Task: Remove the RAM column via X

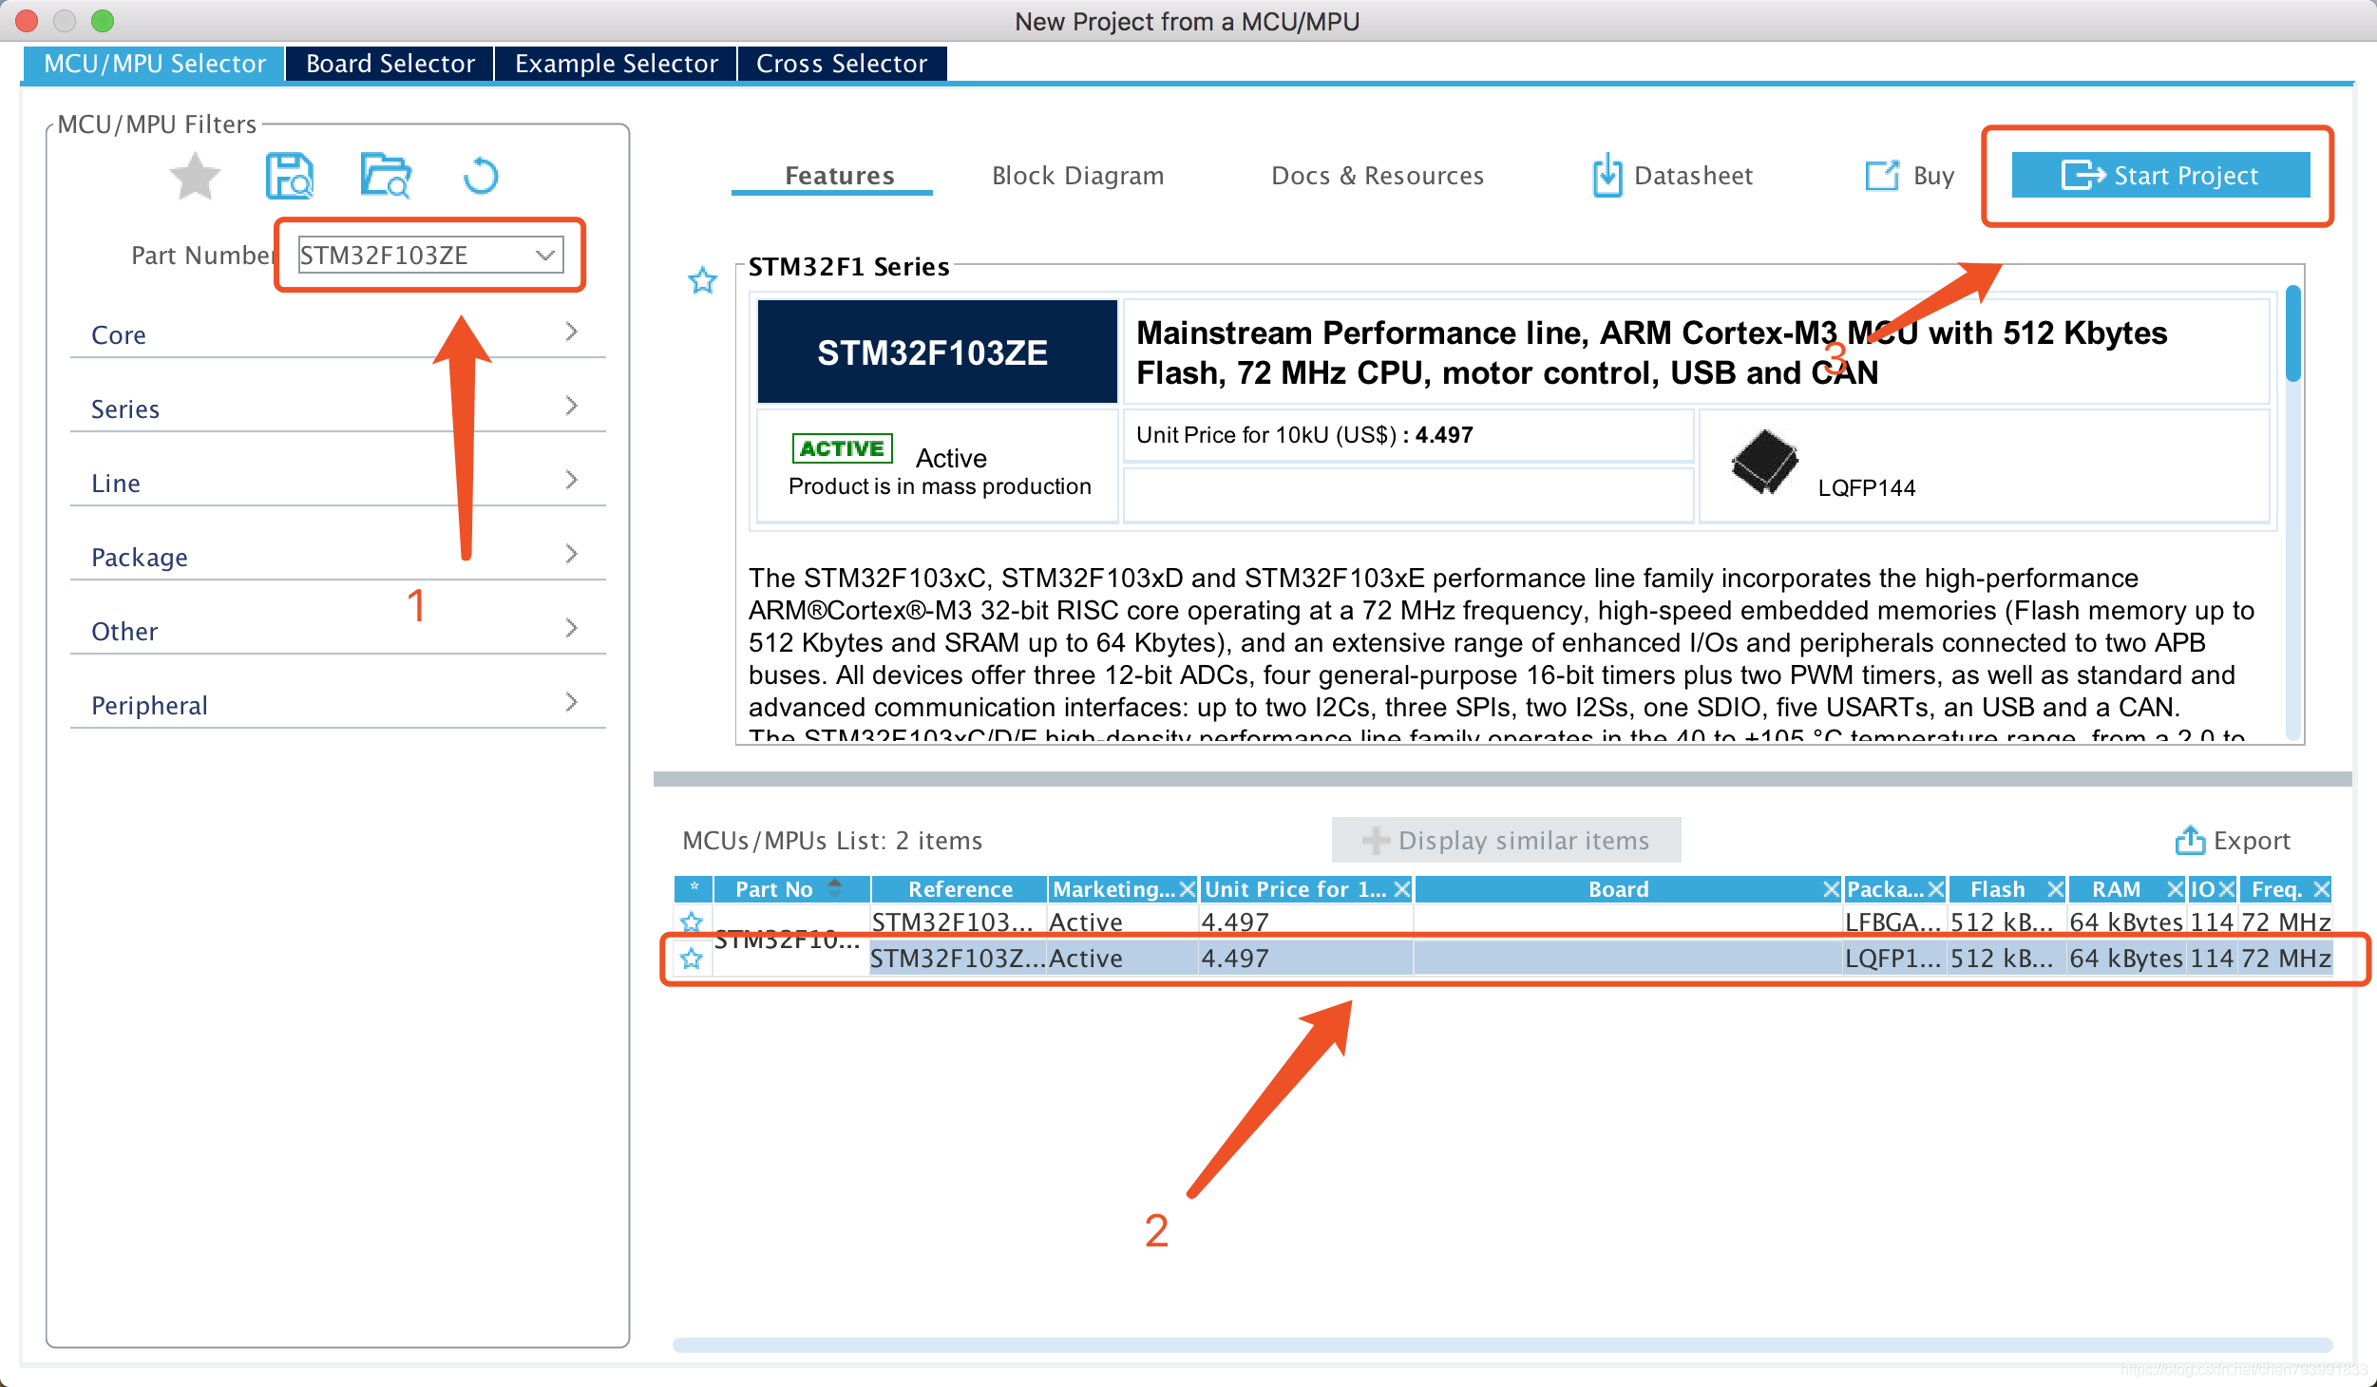Action: (2175, 889)
